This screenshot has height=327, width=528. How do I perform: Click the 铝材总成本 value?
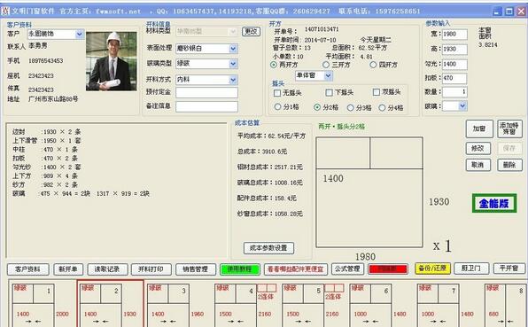coord(289,167)
